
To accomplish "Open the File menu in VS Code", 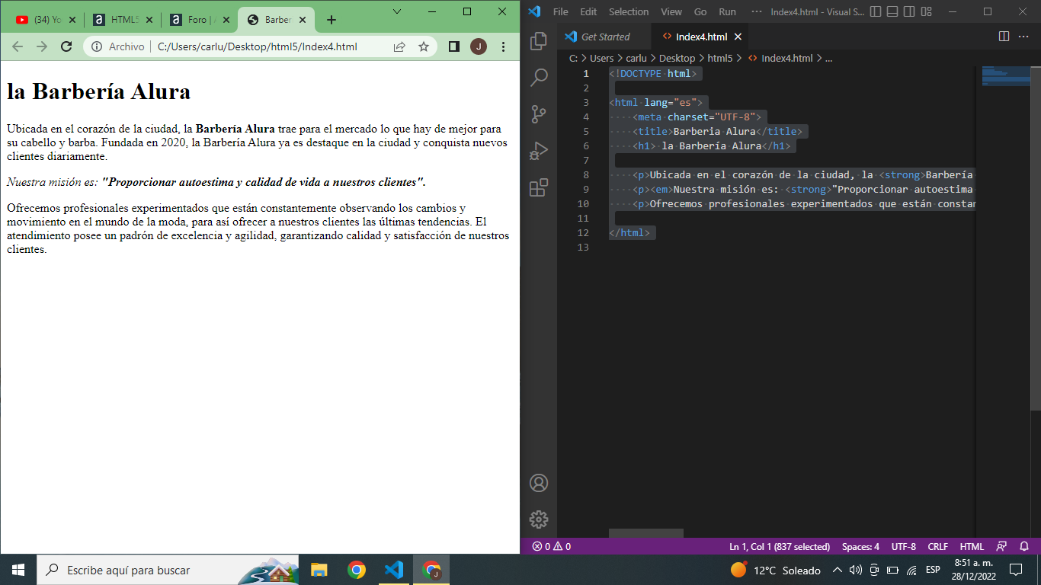I will (560, 11).
